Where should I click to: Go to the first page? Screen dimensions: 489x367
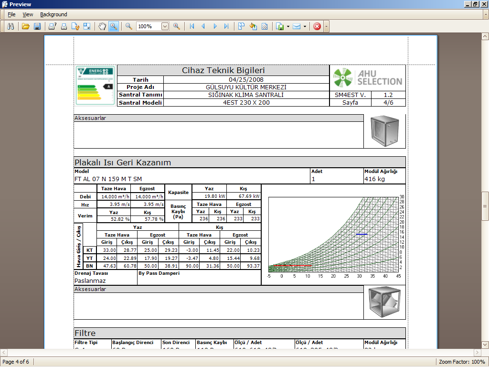(192, 26)
